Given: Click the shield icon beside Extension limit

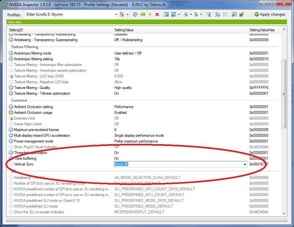Looking at the screenshot, I should pyautogui.click(x=12, y=119).
